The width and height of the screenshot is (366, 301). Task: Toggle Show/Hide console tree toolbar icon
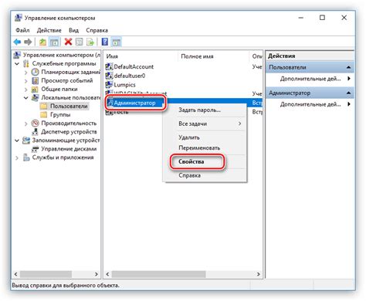tap(54, 42)
